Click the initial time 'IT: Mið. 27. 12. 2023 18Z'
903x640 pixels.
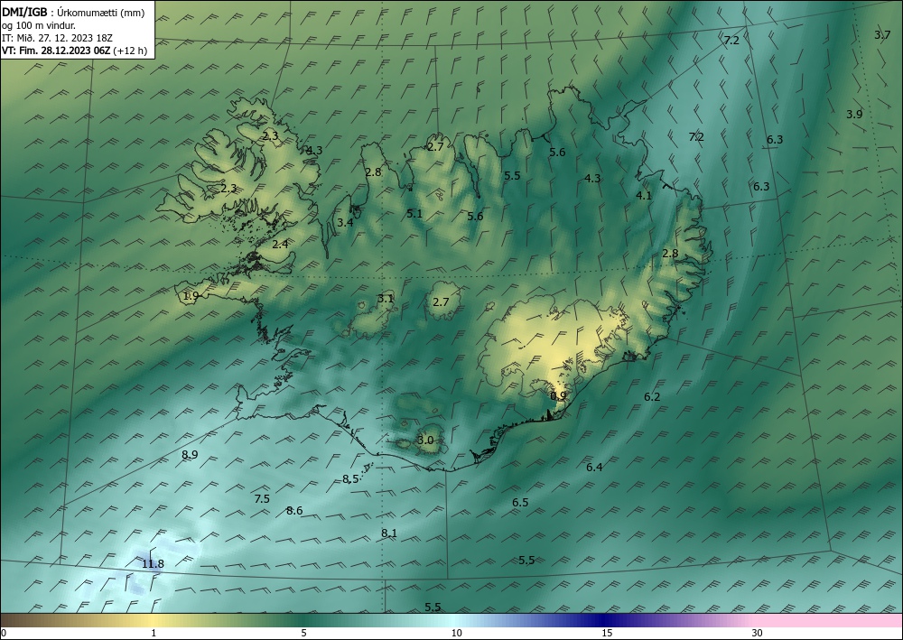pos(57,38)
